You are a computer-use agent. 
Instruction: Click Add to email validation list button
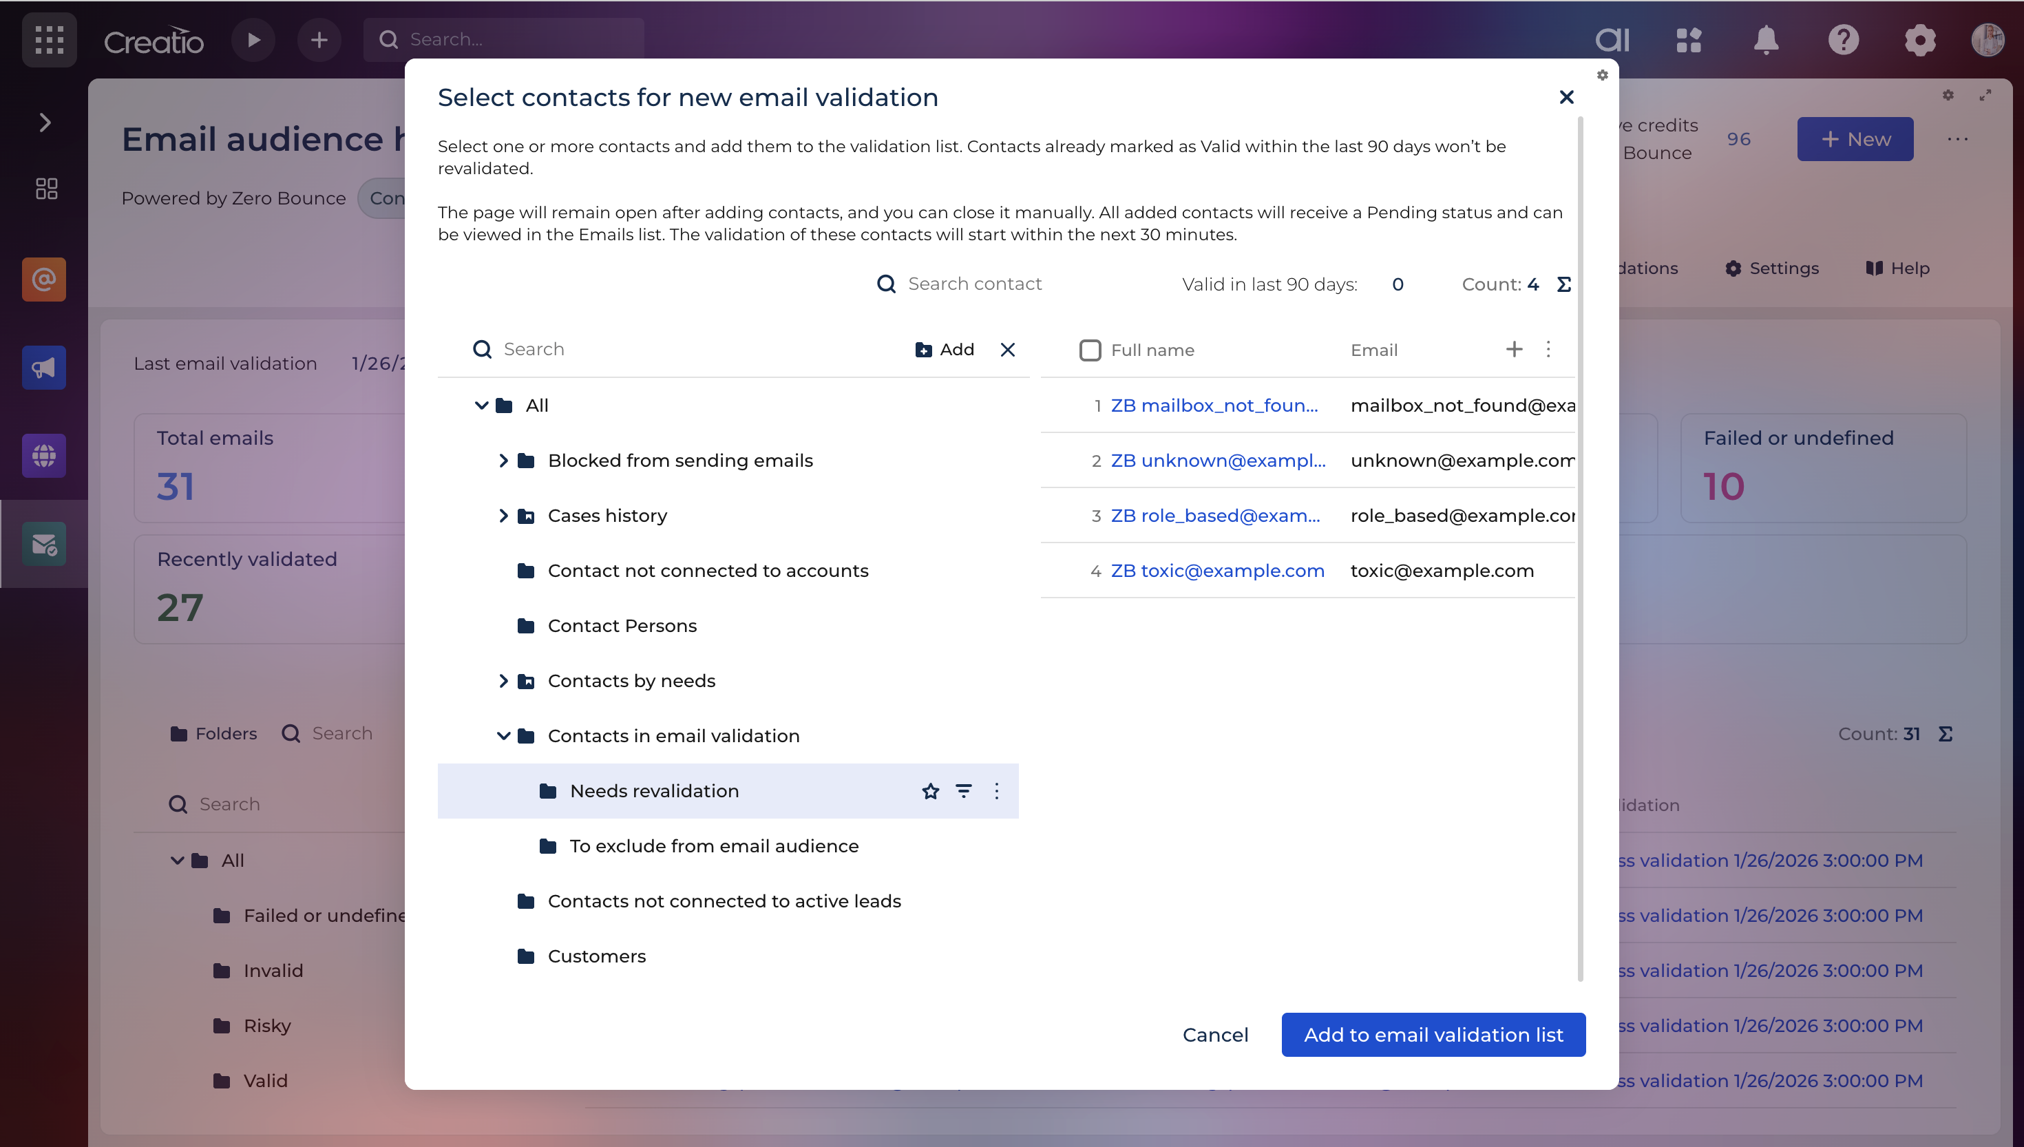coord(1433,1034)
